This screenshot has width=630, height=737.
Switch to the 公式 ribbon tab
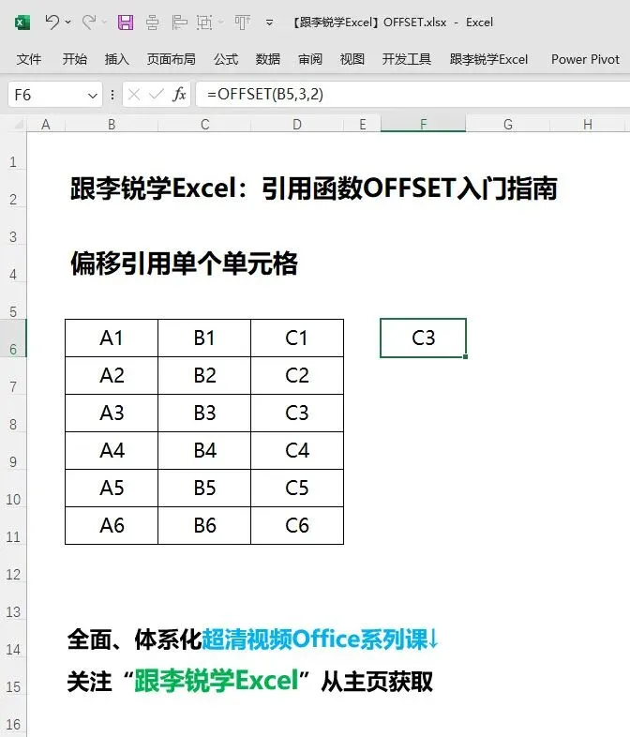click(226, 59)
